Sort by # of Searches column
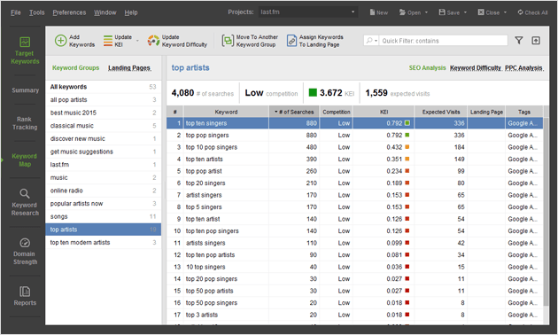Image resolution: width=558 pixels, height=335 pixels. point(294,112)
